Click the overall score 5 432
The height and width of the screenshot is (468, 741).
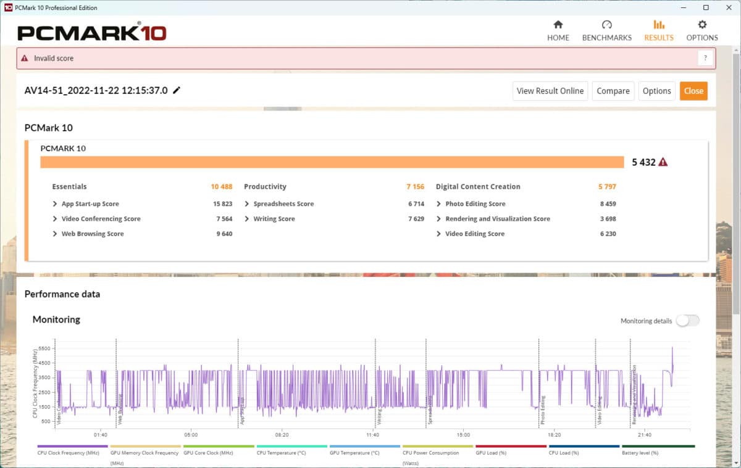pos(643,162)
